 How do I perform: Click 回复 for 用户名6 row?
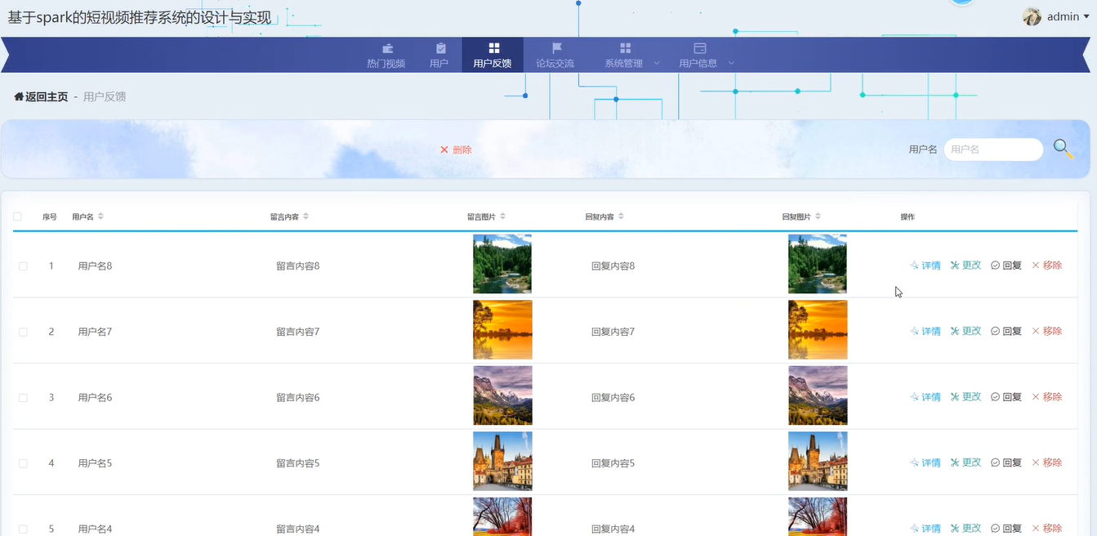[1006, 397]
